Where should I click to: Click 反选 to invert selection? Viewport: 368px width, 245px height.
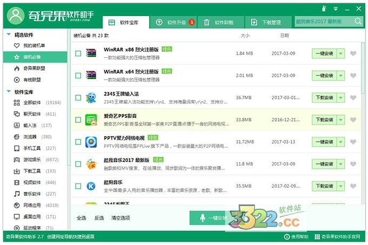[99, 218]
